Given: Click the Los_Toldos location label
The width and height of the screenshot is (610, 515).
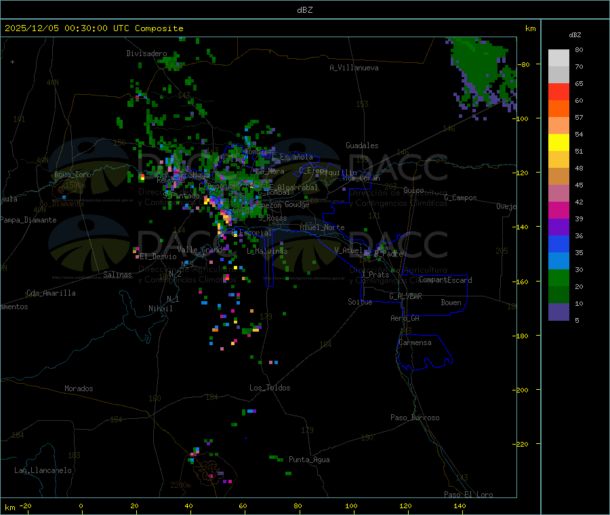Looking at the screenshot, I should [x=270, y=388].
